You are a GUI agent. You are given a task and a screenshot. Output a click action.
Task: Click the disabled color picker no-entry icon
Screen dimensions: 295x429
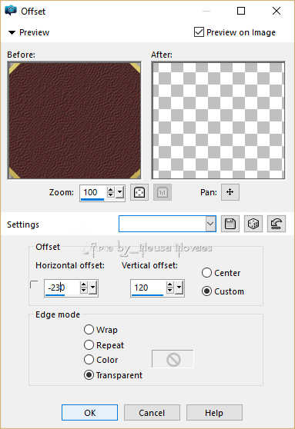point(173,359)
